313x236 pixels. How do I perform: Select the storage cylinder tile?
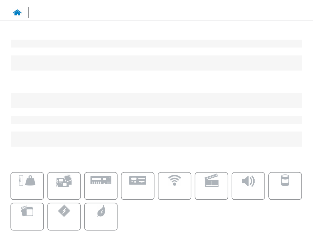coord(285,186)
